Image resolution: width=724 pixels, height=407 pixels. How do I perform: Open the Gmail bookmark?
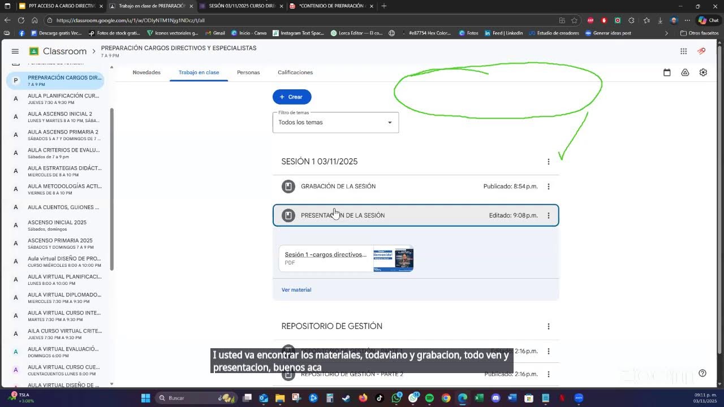pyautogui.click(x=215, y=33)
